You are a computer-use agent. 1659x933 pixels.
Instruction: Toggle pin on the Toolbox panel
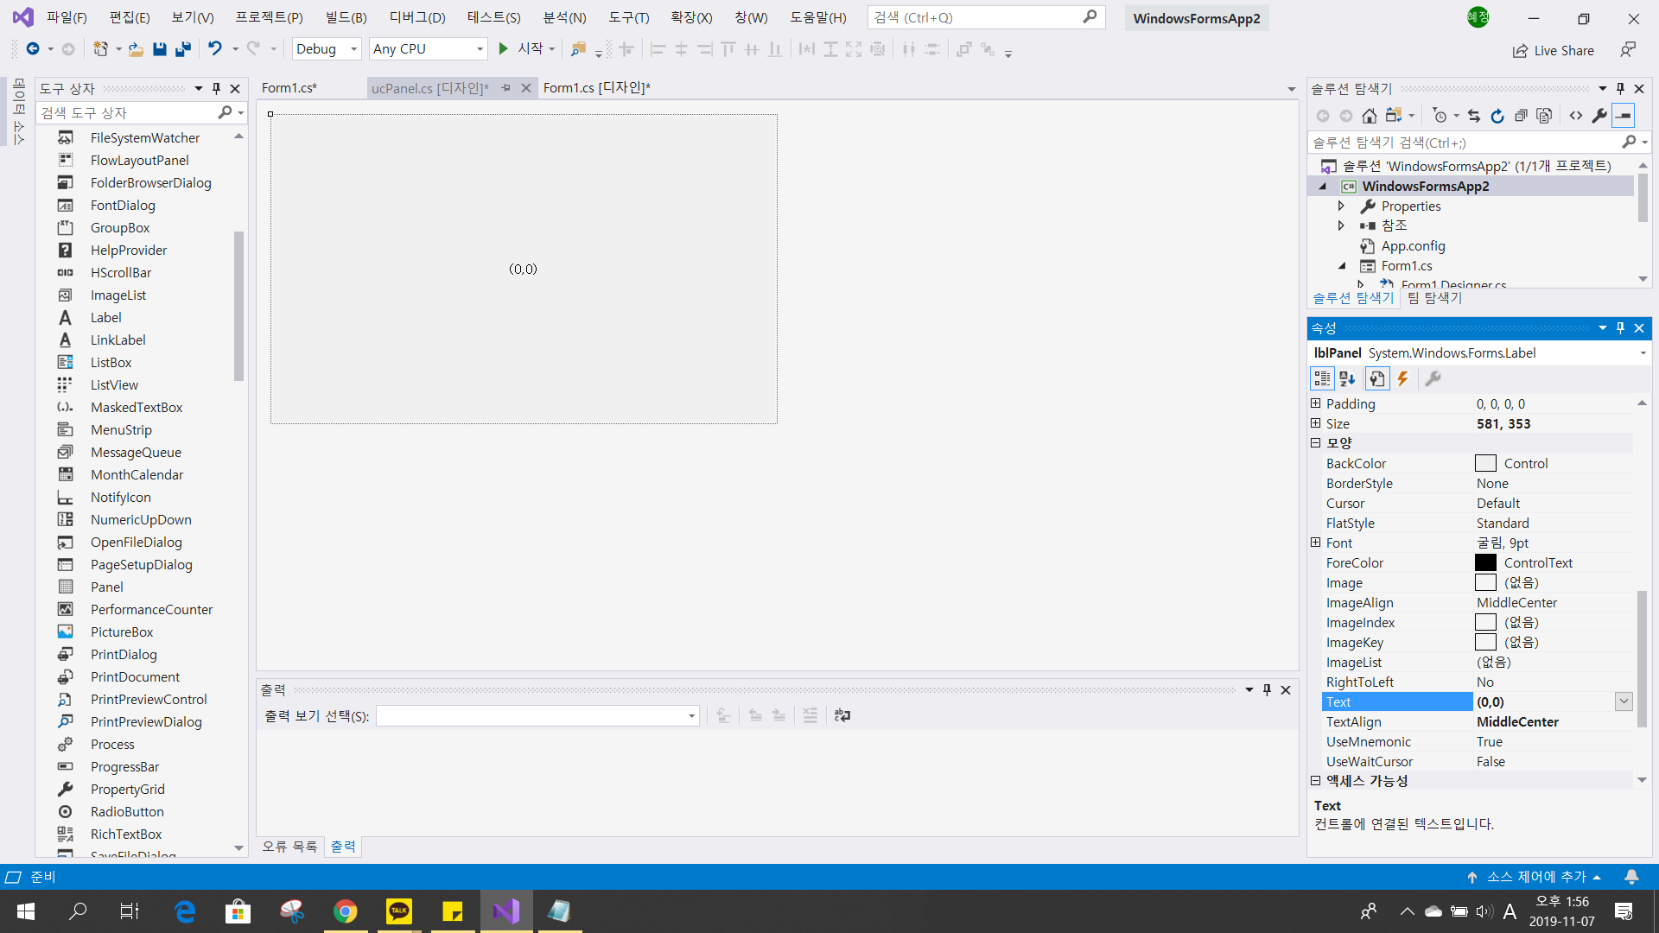coord(216,88)
